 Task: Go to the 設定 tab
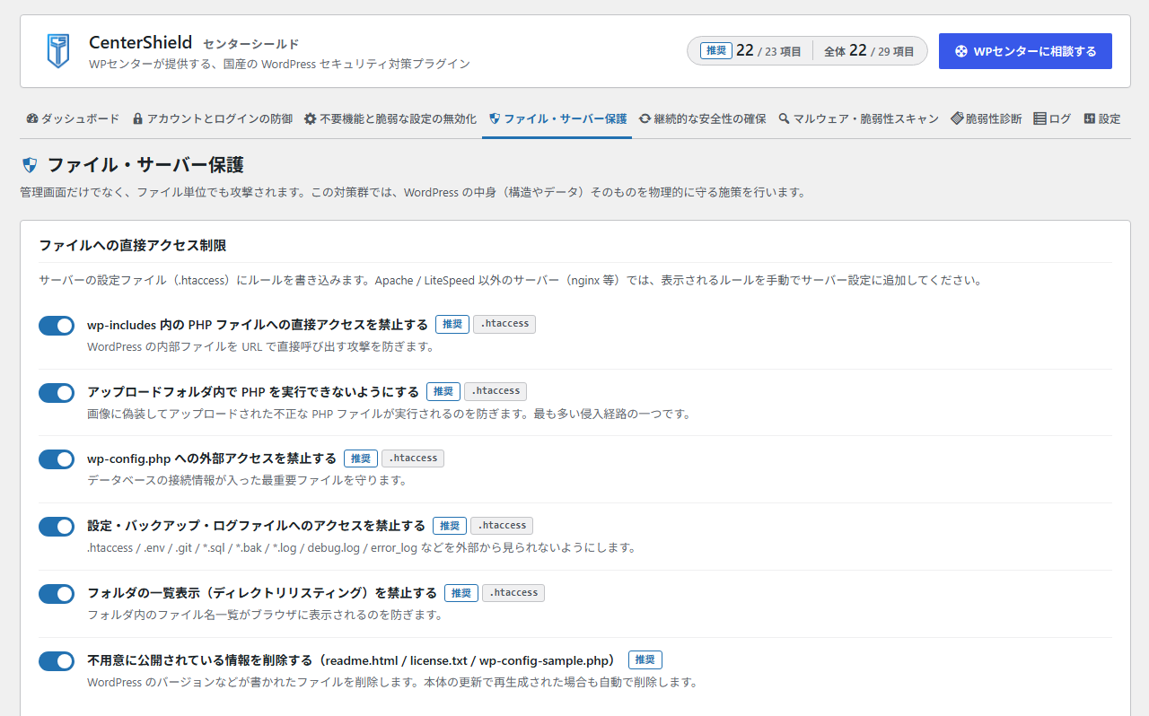click(x=1102, y=118)
